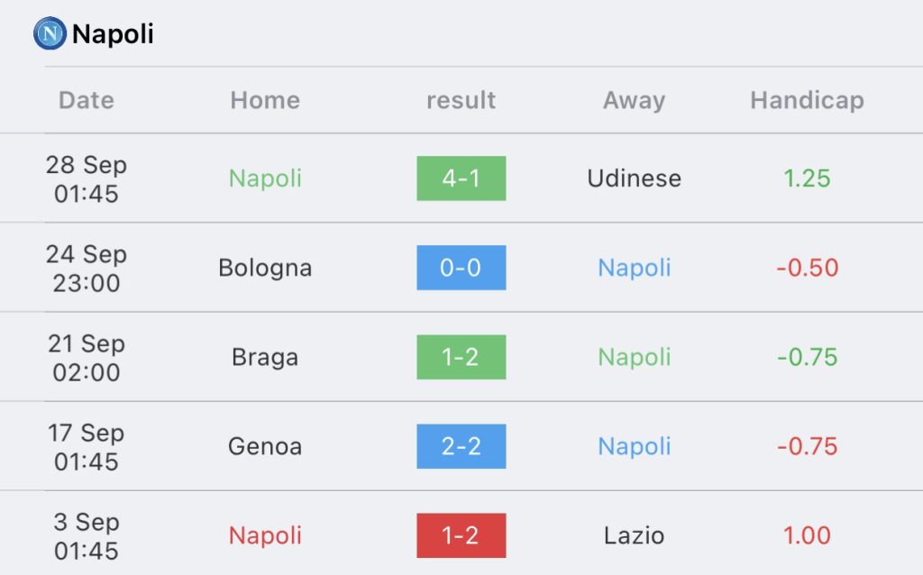Click the Napoli club crest icon
The image size is (923, 575).
coord(50,33)
